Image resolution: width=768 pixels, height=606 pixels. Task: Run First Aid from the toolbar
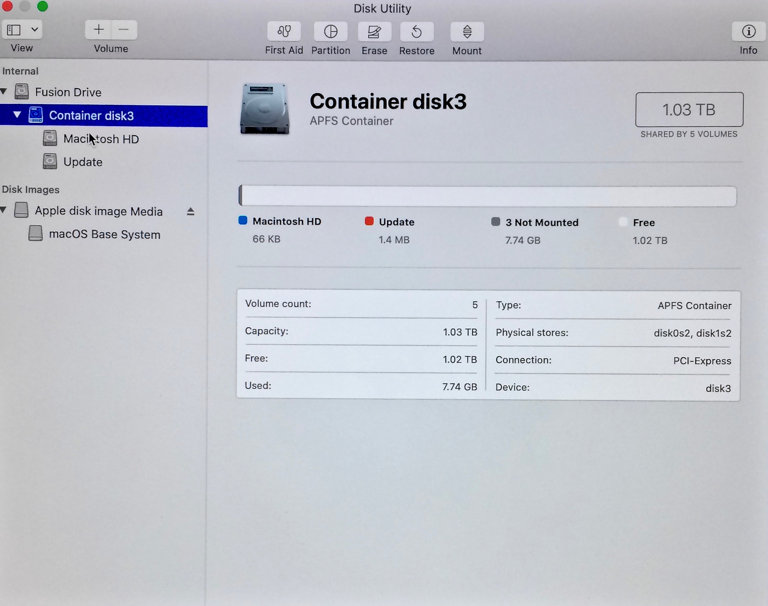coord(284,32)
